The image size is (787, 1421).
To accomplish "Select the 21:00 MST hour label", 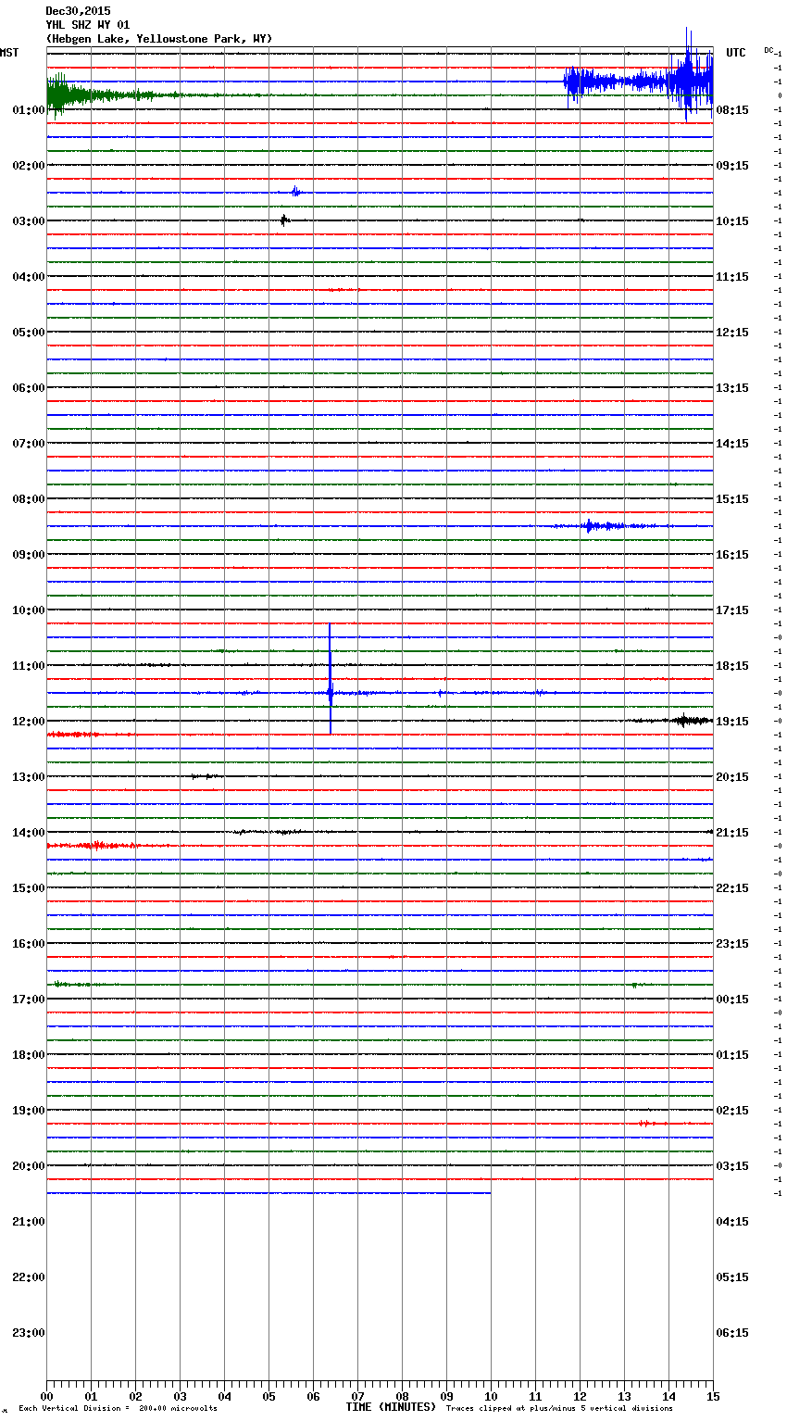I will point(29,1222).
